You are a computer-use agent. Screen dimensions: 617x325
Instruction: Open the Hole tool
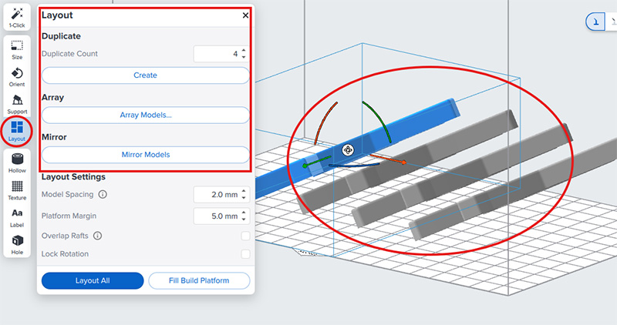[x=17, y=245]
